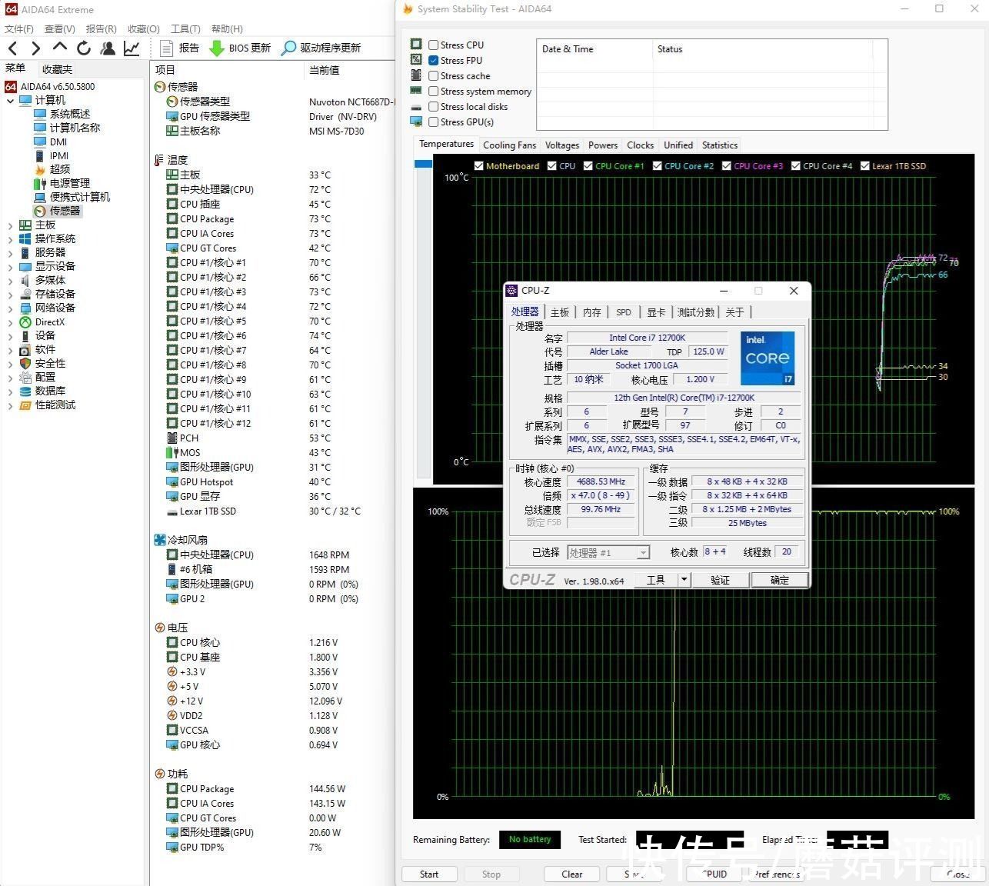Select 系统概述 in the tree
This screenshot has width=989, height=886.
70,114
